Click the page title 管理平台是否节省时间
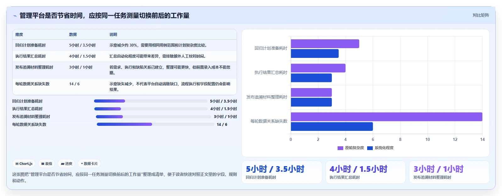 104,16
